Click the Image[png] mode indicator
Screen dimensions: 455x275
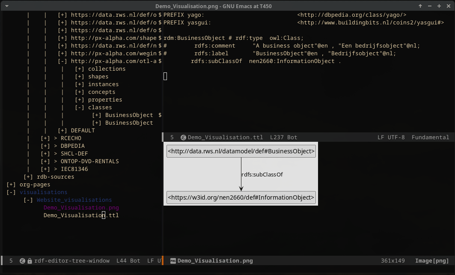(432, 260)
